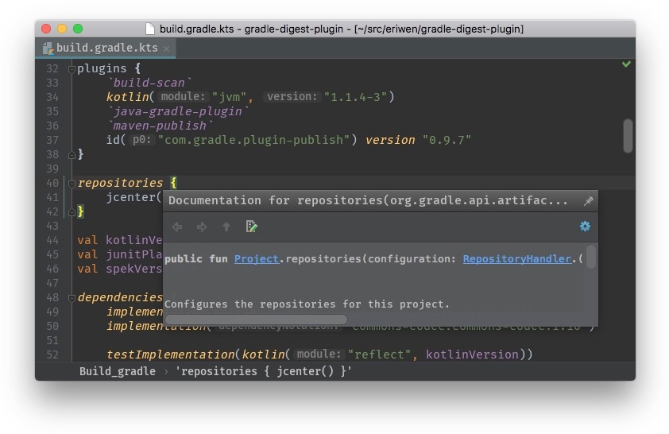This screenshot has height=434, width=669.
Task: Click the documentation popup vertical scrollbar
Action: click(591, 257)
